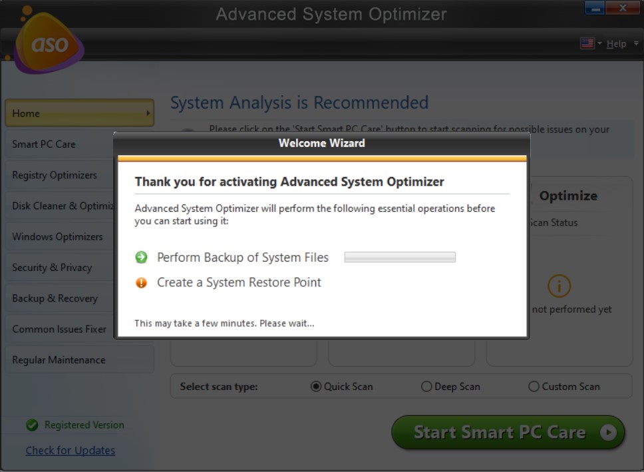
Task: Minimize the Advanced System Optimizer window
Action: point(594,9)
